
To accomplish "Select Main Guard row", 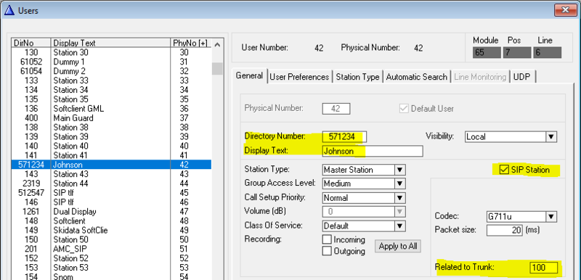I will [x=111, y=118].
